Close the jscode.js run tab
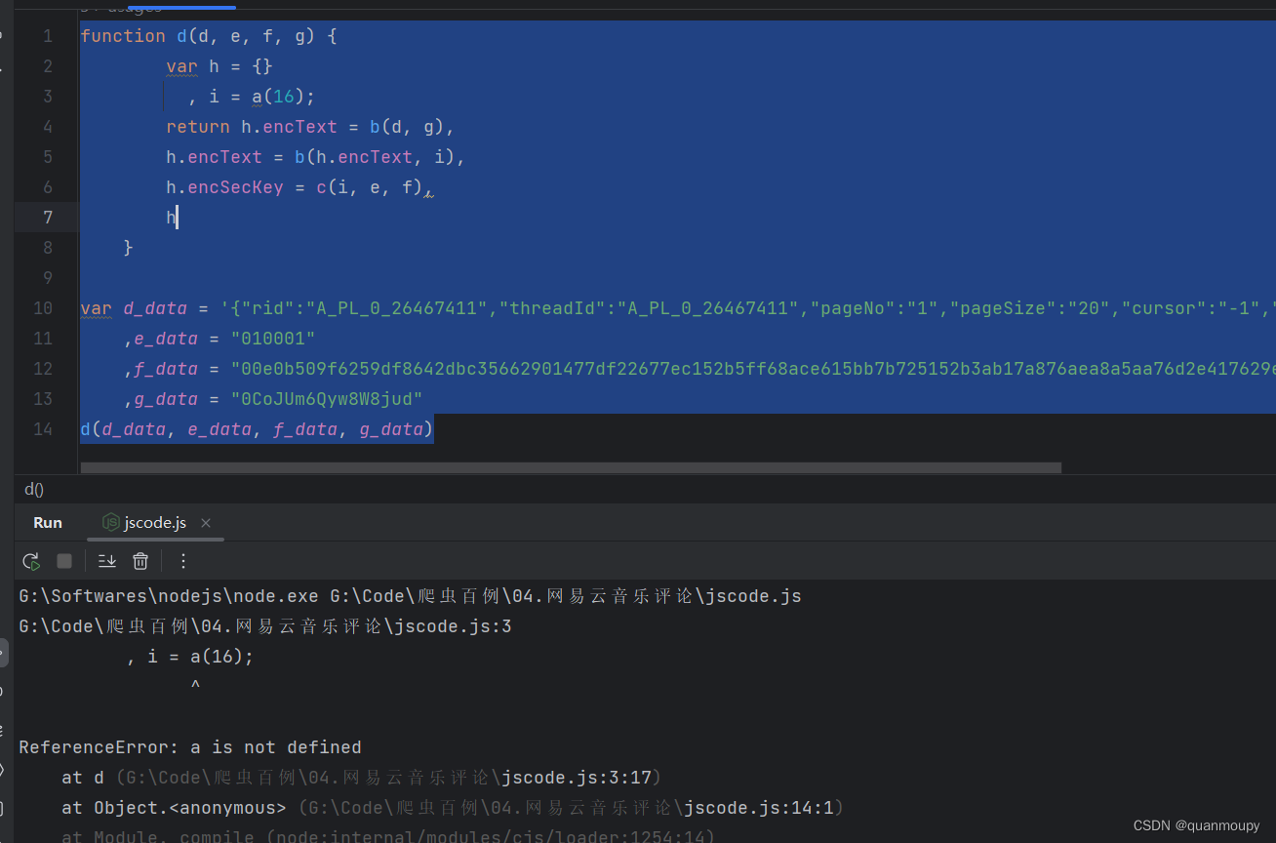 click(206, 523)
